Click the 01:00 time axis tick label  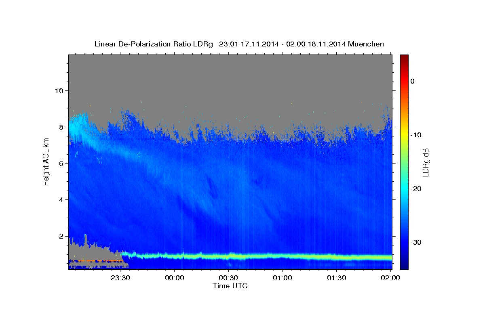click(283, 278)
